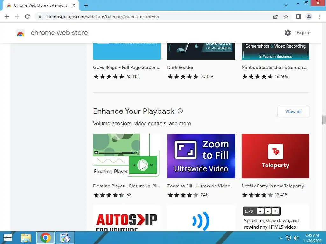The image size is (326, 244).
Task: View site information via lock icon
Action: tap(40, 17)
